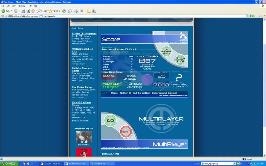Click the red EXIT button

click(x=126, y=131)
